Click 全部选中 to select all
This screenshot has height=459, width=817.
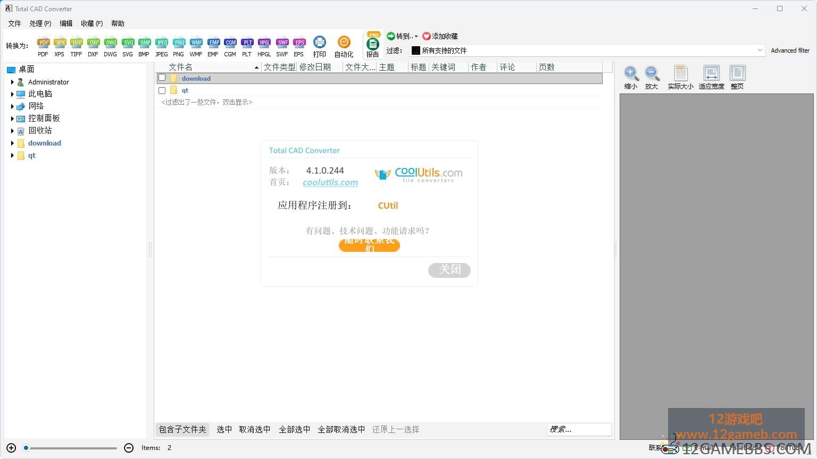(294, 429)
